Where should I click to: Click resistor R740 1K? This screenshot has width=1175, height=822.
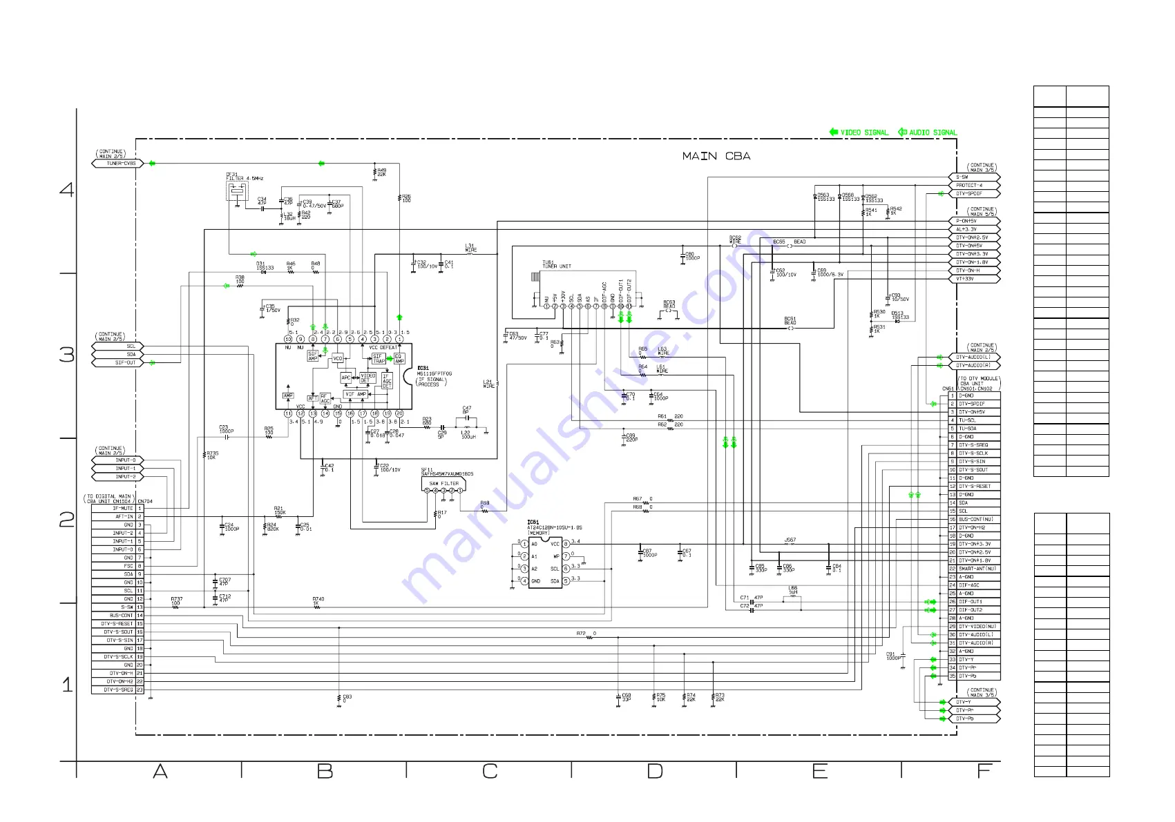pos(318,602)
